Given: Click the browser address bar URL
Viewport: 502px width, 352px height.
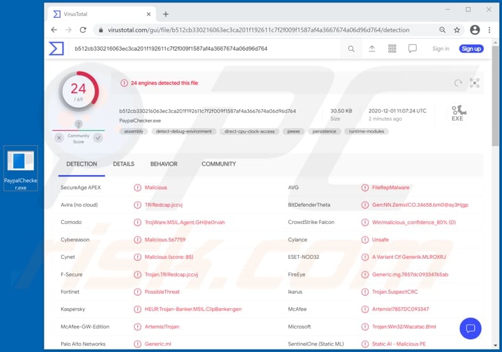Looking at the screenshot, I should click(x=259, y=30).
